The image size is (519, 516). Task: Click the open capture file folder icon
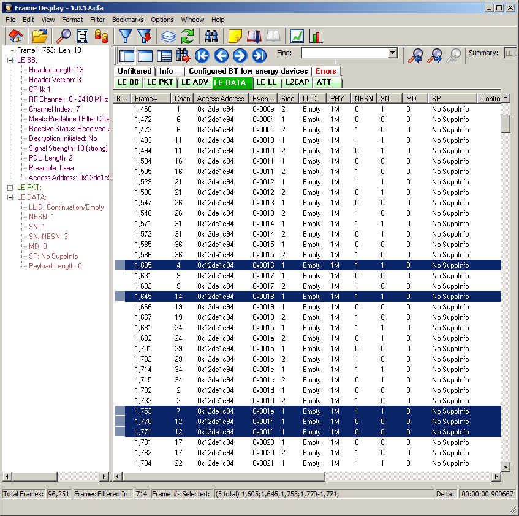point(40,36)
